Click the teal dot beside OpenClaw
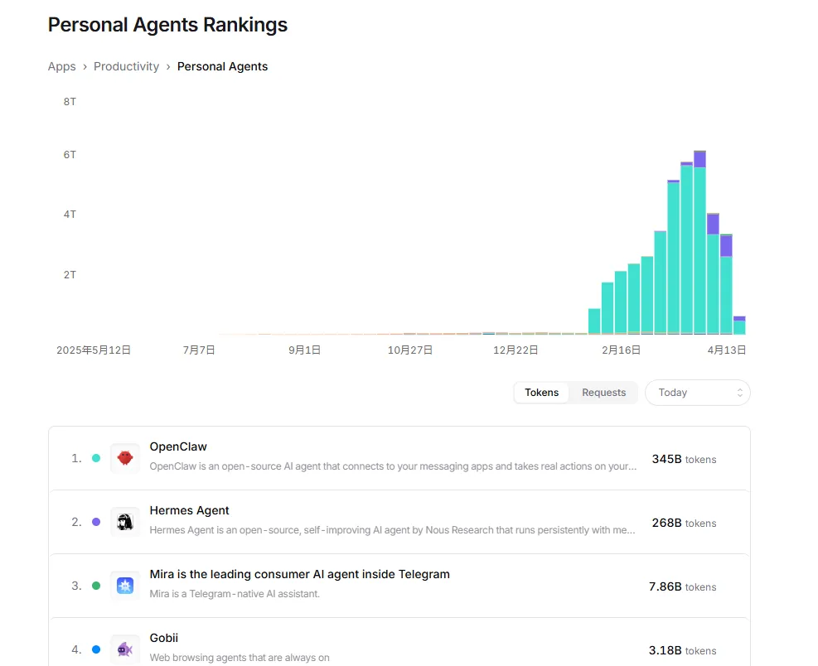 coord(96,458)
